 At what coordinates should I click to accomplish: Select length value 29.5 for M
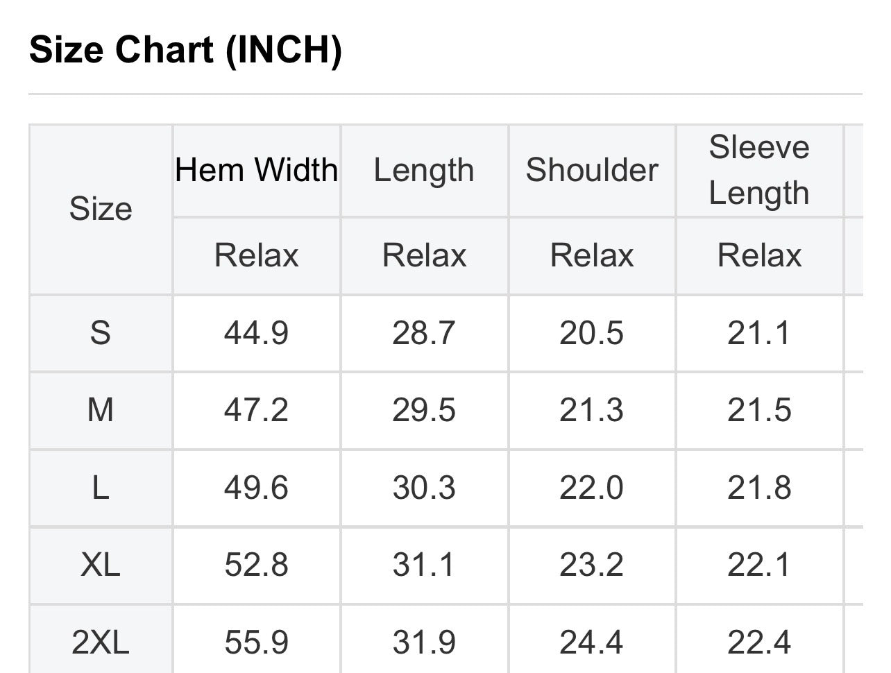pyautogui.click(x=424, y=410)
